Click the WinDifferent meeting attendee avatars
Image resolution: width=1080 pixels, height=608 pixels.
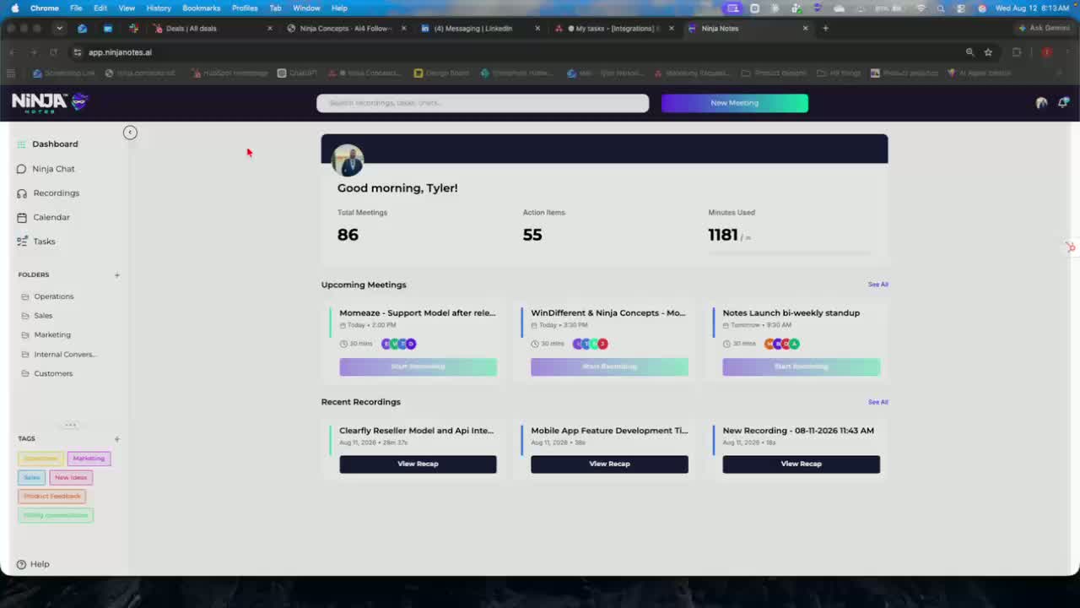click(x=591, y=344)
